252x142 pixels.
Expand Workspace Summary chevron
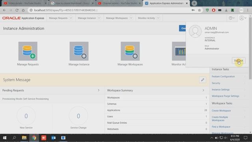pos(203,90)
